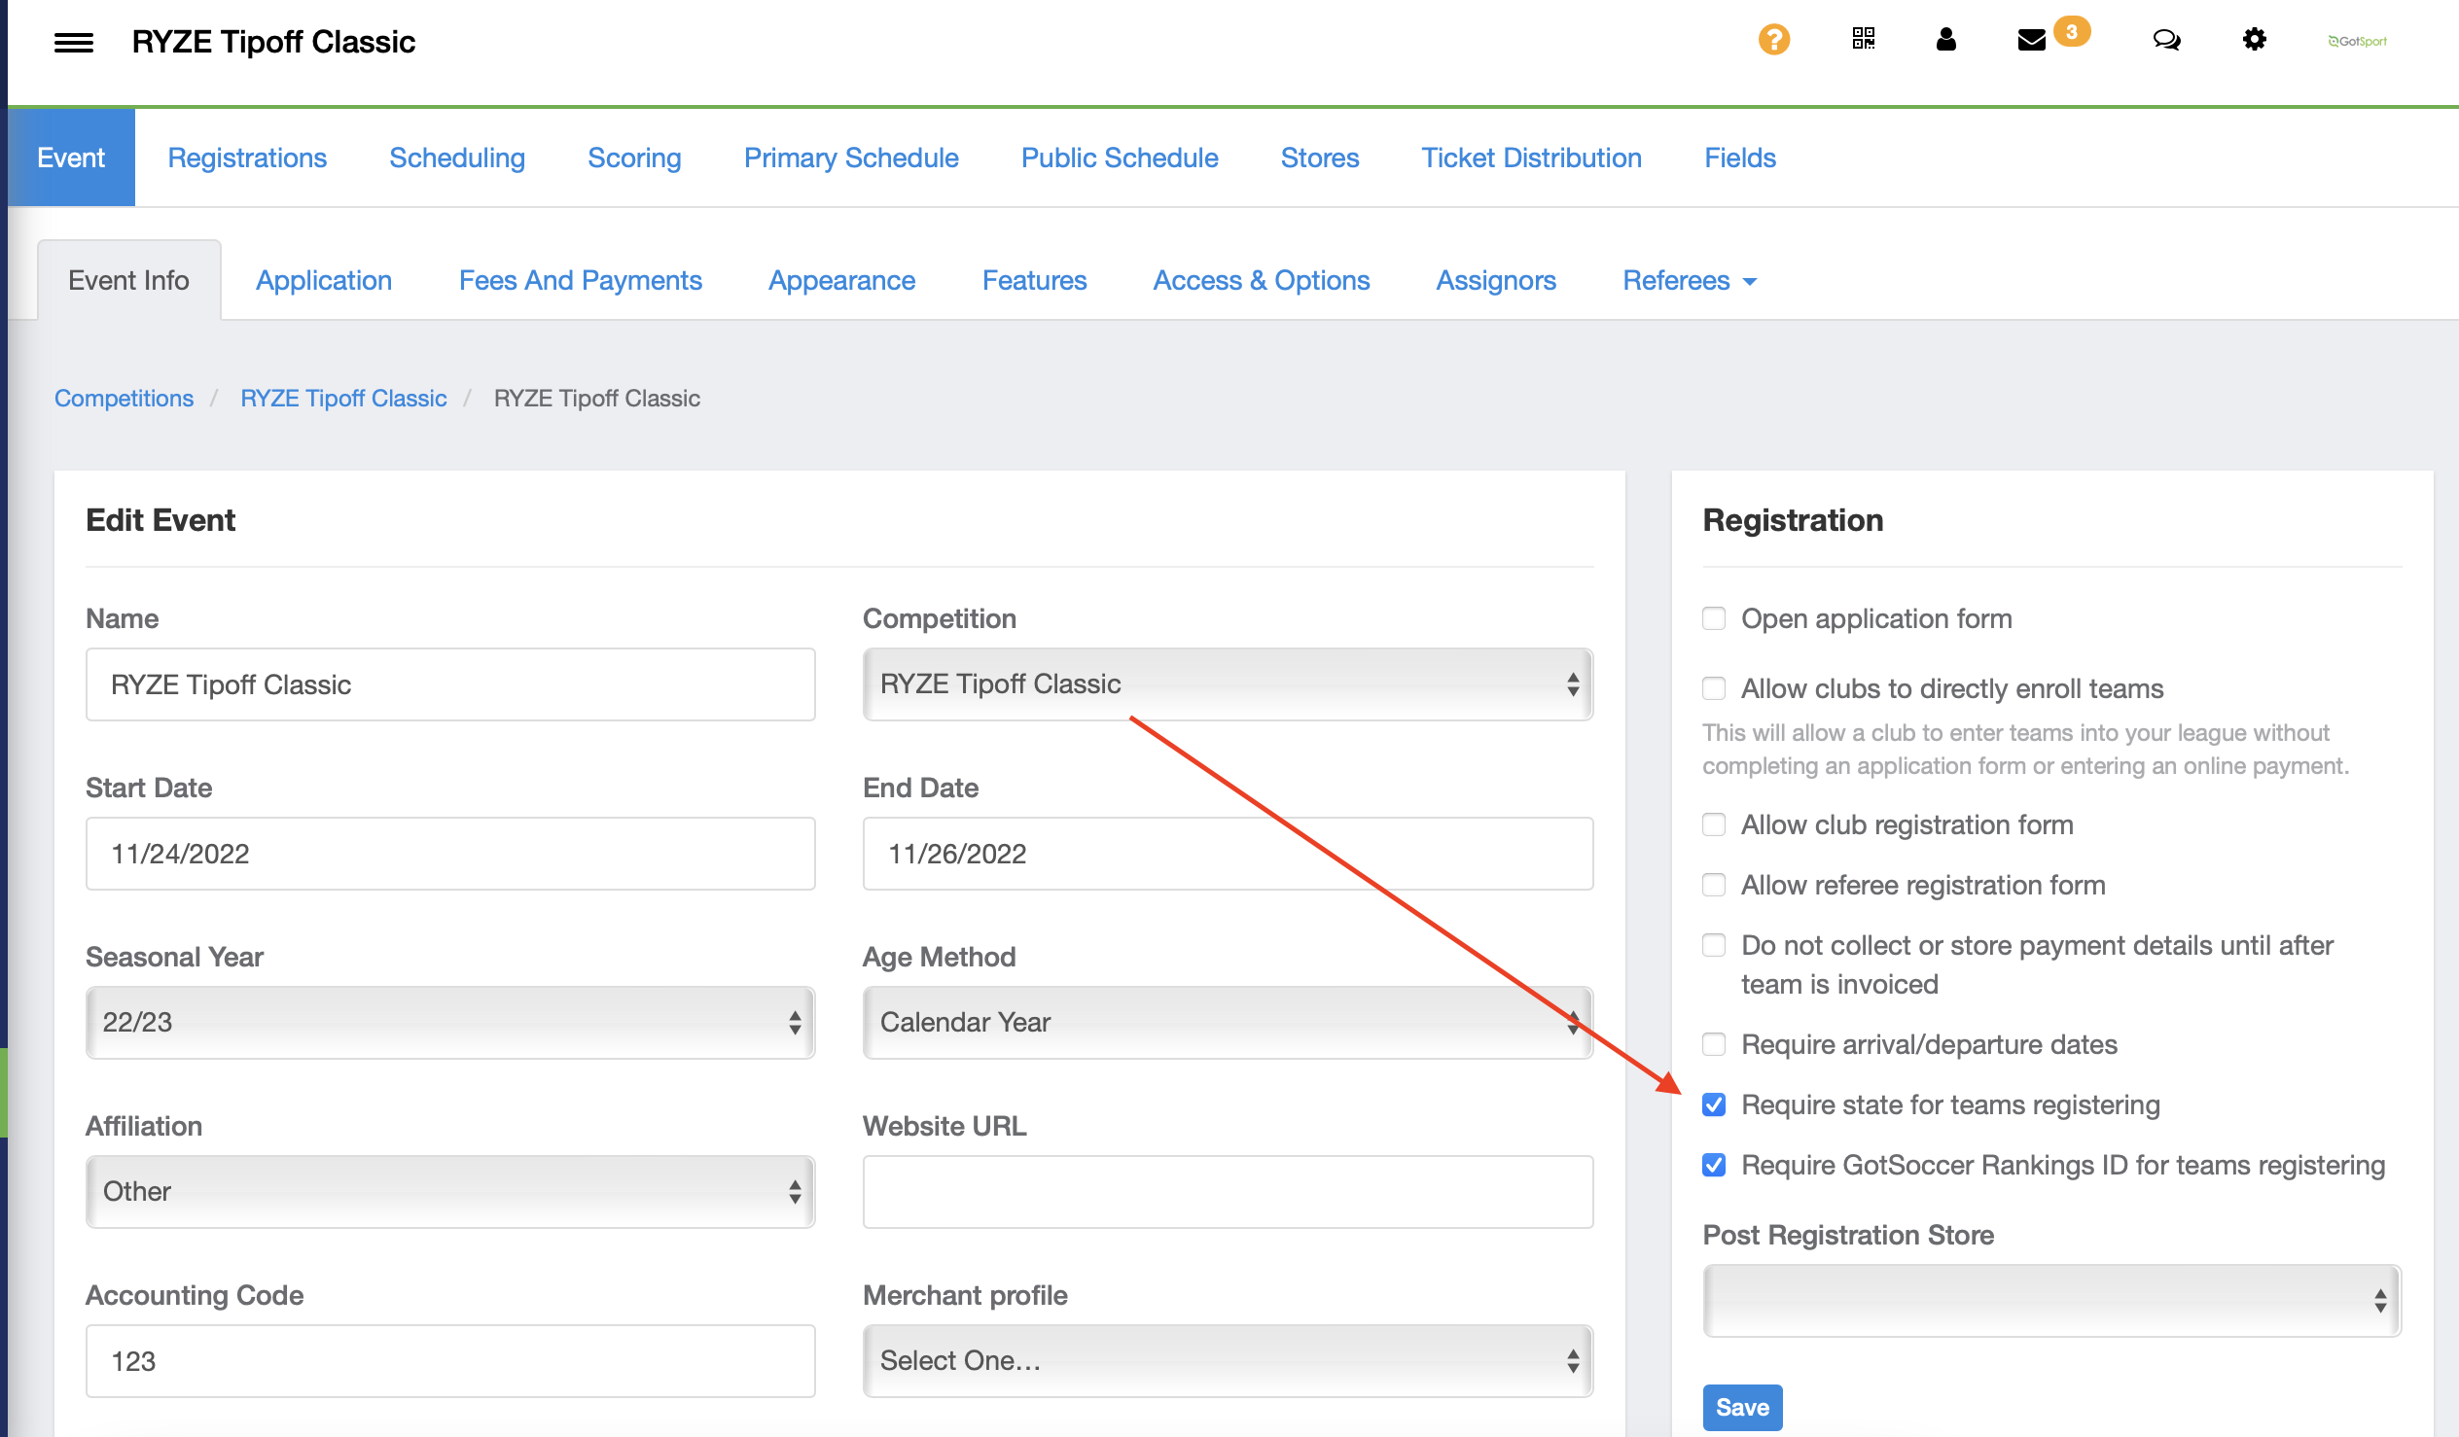Open the Fields tab
Screen dimensions: 2459x1437
(x=1740, y=158)
